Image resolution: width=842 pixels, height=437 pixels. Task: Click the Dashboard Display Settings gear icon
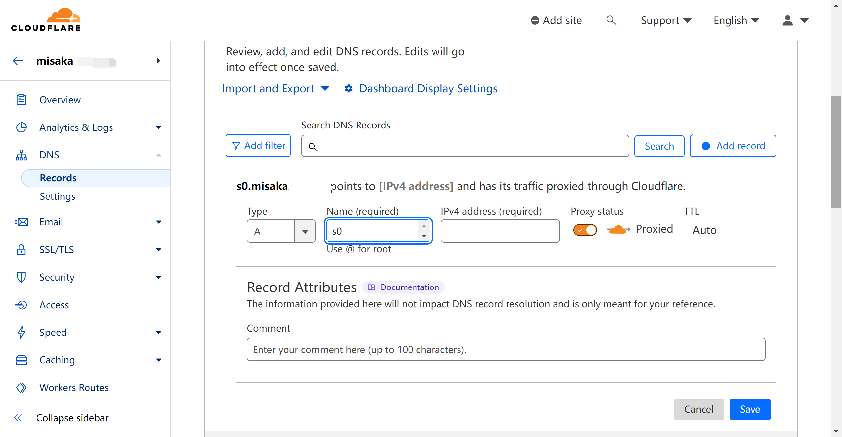pos(349,89)
